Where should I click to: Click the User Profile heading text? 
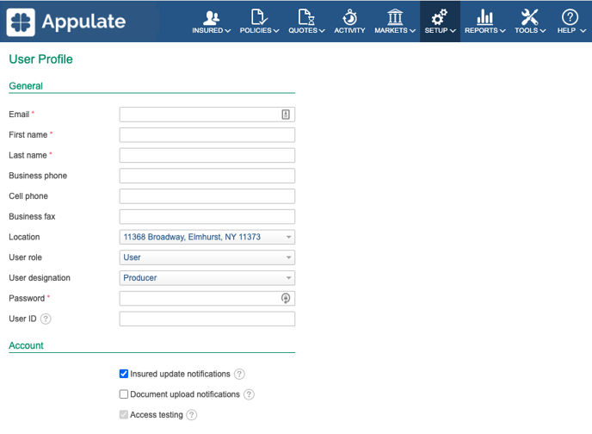coord(40,59)
